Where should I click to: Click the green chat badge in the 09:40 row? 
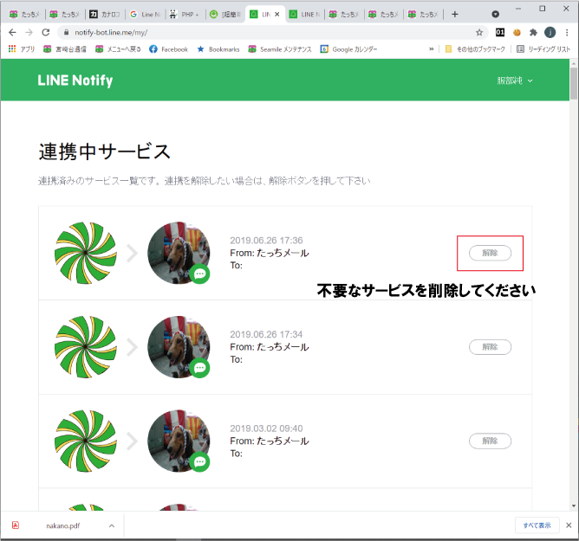[x=199, y=462]
